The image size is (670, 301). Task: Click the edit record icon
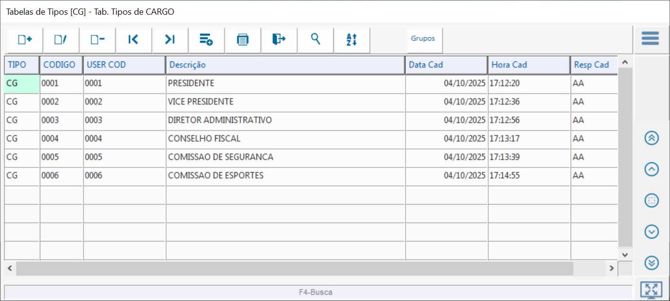[x=61, y=40]
